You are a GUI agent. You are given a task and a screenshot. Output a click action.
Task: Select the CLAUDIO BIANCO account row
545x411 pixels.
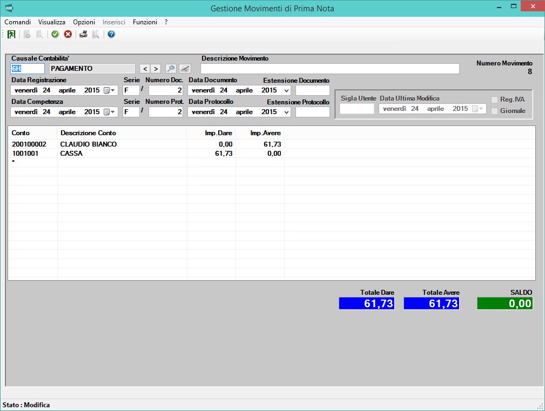click(89, 144)
